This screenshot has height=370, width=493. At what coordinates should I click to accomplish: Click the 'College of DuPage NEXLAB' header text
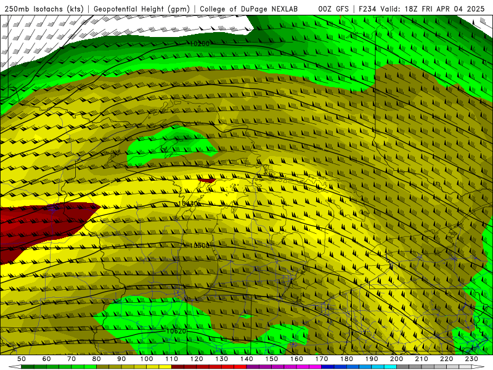(249, 9)
